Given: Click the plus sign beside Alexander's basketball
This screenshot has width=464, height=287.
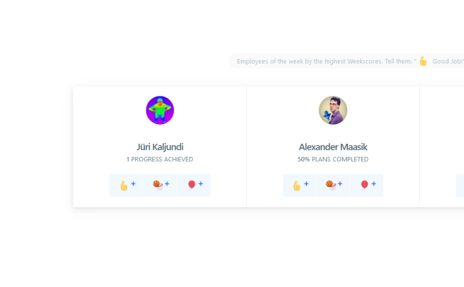Looking at the screenshot, I should coord(340,184).
